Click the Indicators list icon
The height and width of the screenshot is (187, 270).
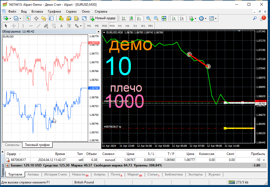pyautogui.click(x=191, y=18)
